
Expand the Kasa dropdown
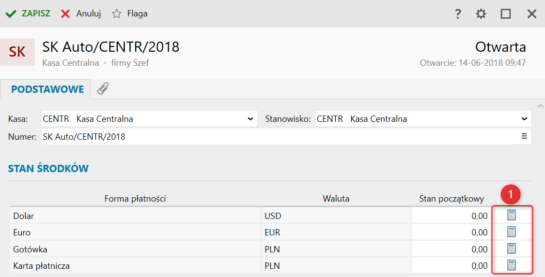click(x=250, y=118)
